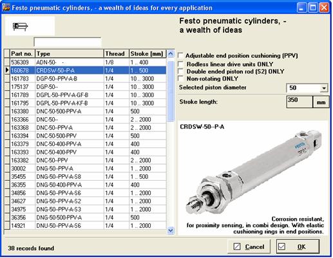Click the table's scroll down arrow
333x258 pixels.
tap(171, 230)
